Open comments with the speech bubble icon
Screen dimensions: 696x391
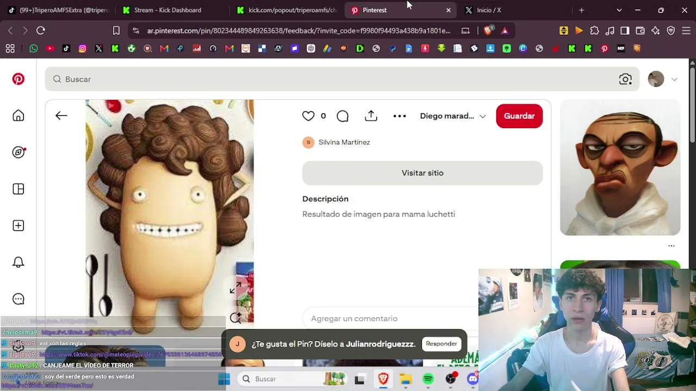tap(343, 116)
